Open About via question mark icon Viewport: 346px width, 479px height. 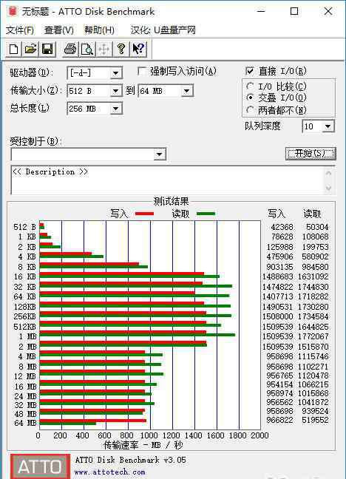[x=121, y=50]
